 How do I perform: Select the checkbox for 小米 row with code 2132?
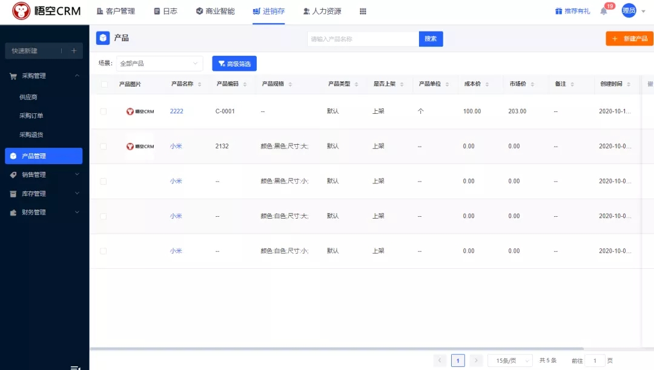(104, 147)
